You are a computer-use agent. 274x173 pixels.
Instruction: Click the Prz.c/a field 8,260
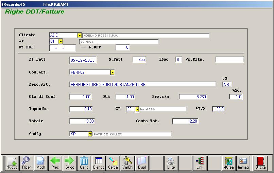(193, 97)
